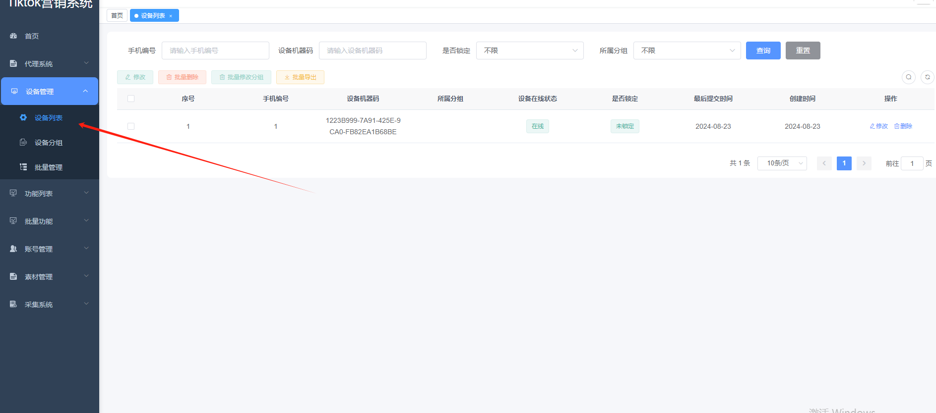Click the 批量导出 button

tap(300, 77)
